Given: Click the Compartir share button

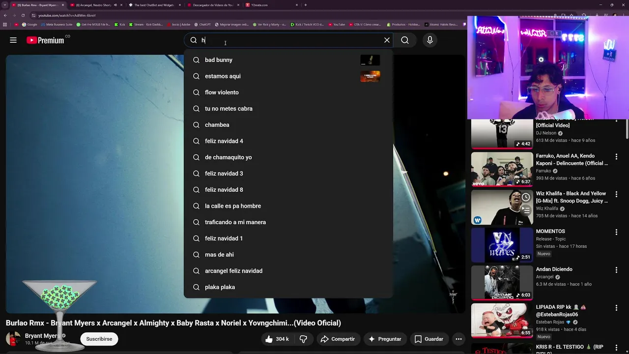Looking at the screenshot, I should tap(338, 339).
